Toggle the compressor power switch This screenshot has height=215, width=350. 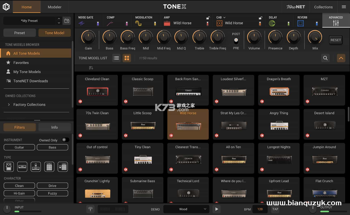(127, 23)
